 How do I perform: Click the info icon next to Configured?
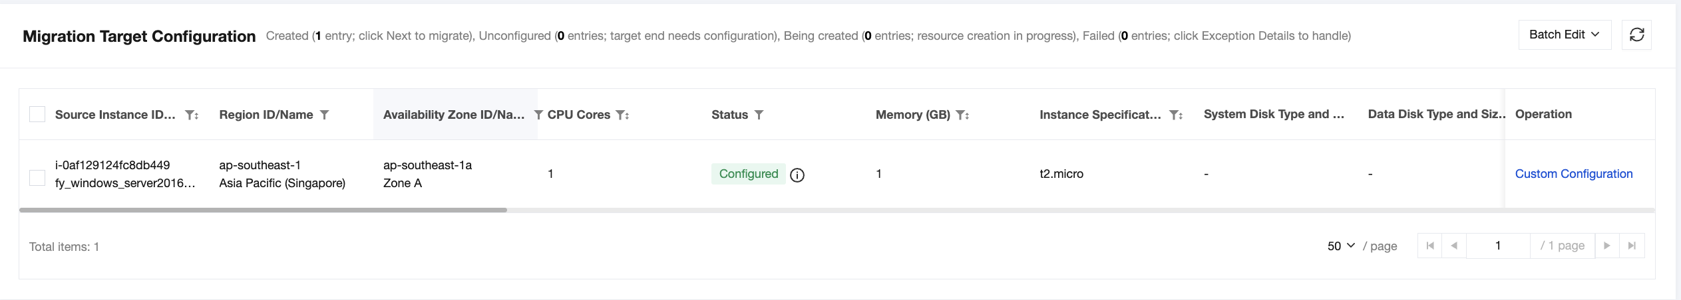coord(797,175)
